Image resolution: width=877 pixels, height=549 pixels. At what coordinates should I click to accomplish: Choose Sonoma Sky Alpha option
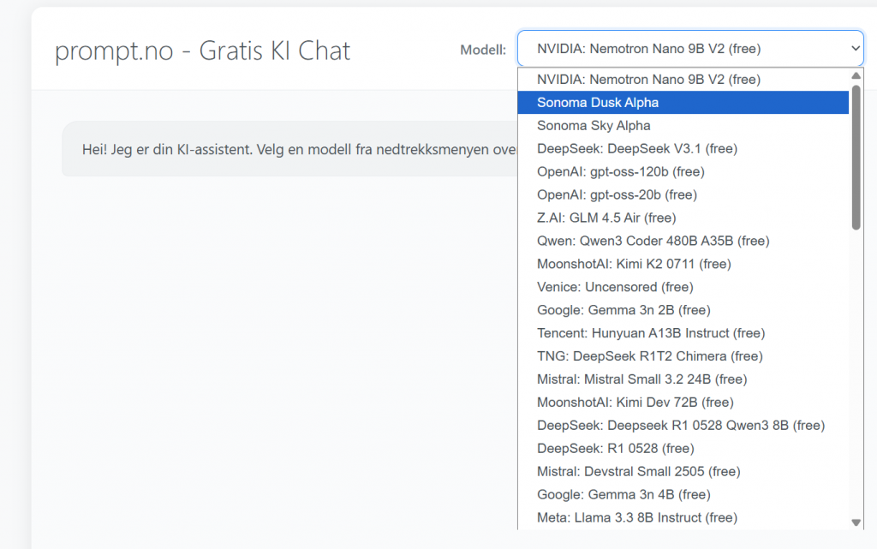(x=594, y=126)
